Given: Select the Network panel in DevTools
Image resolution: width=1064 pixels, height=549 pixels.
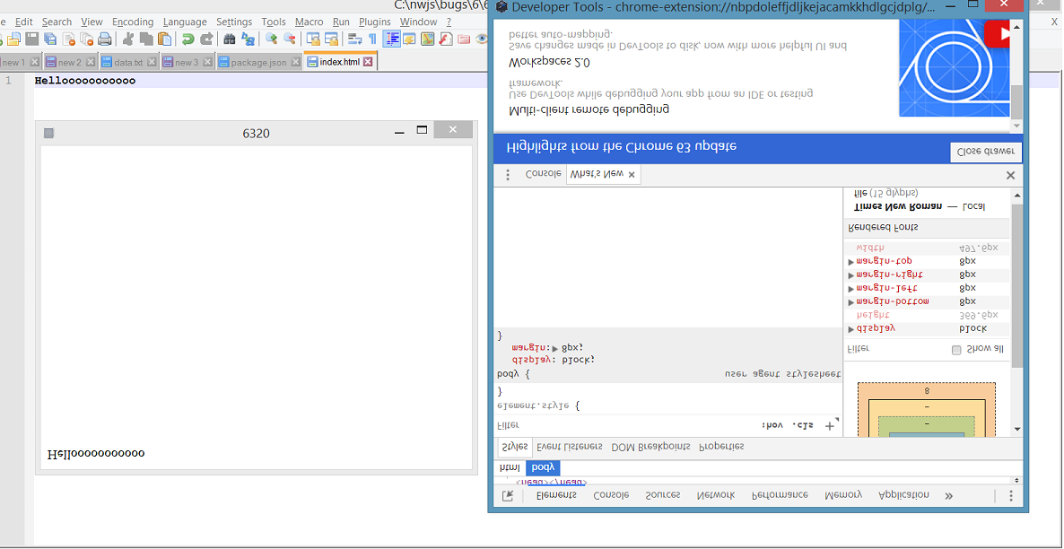Looking at the screenshot, I should pyautogui.click(x=715, y=494).
